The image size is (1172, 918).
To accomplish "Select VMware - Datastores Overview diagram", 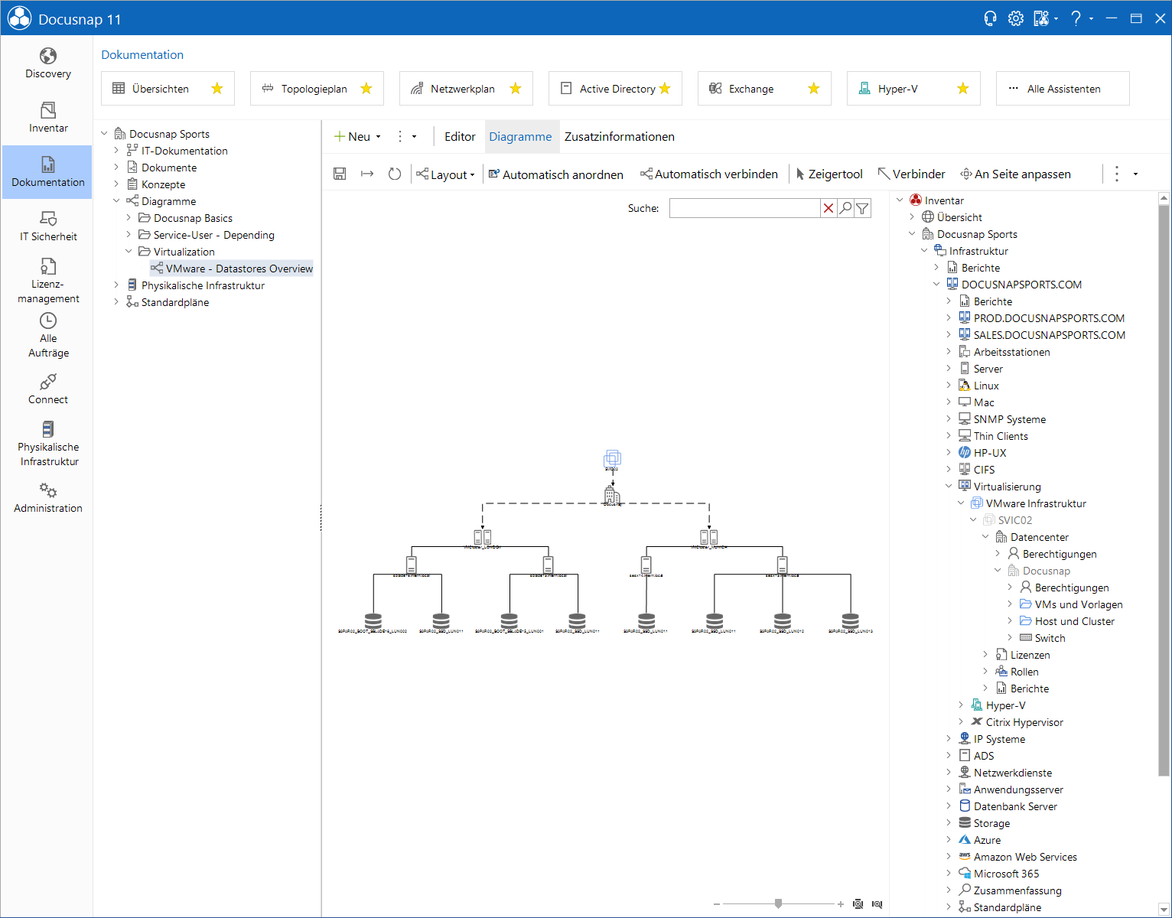I will 232,269.
